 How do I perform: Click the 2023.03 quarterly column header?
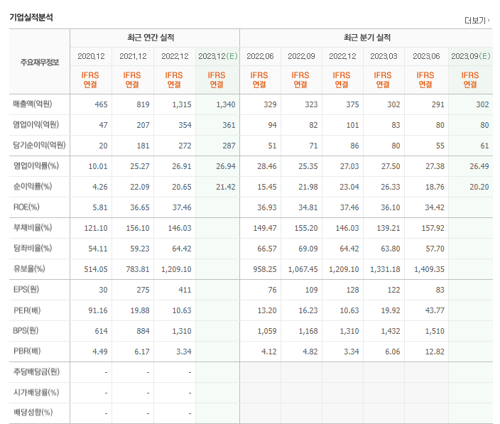[384, 56]
